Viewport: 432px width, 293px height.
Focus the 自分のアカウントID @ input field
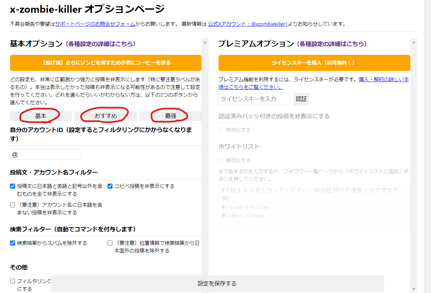tap(46, 155)
